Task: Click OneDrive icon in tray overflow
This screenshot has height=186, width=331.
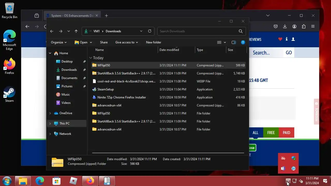Action: coord(283,158)
